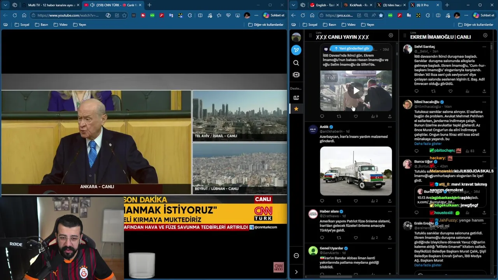Open tab actions chevron in YouTube window
Image resolution: width=498 pixels, height=280 pixels.
point(5,5)
